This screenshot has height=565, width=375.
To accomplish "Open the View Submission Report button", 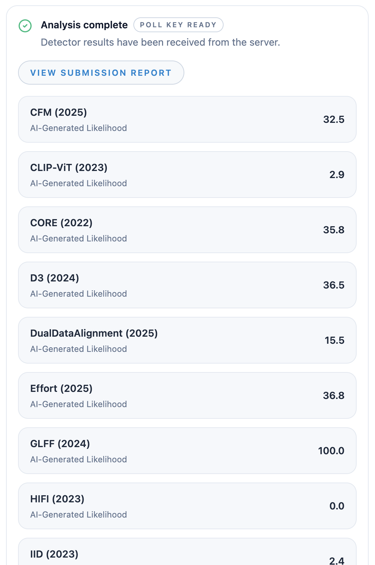I will coord(101,73).
